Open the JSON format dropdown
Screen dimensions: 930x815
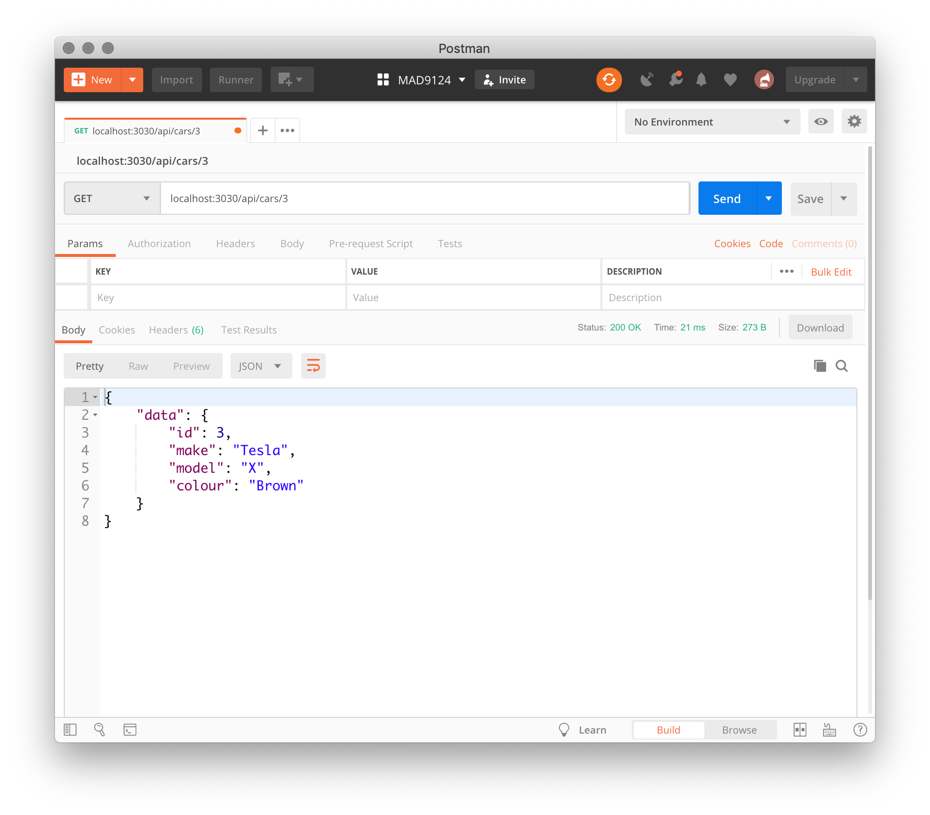260,366
